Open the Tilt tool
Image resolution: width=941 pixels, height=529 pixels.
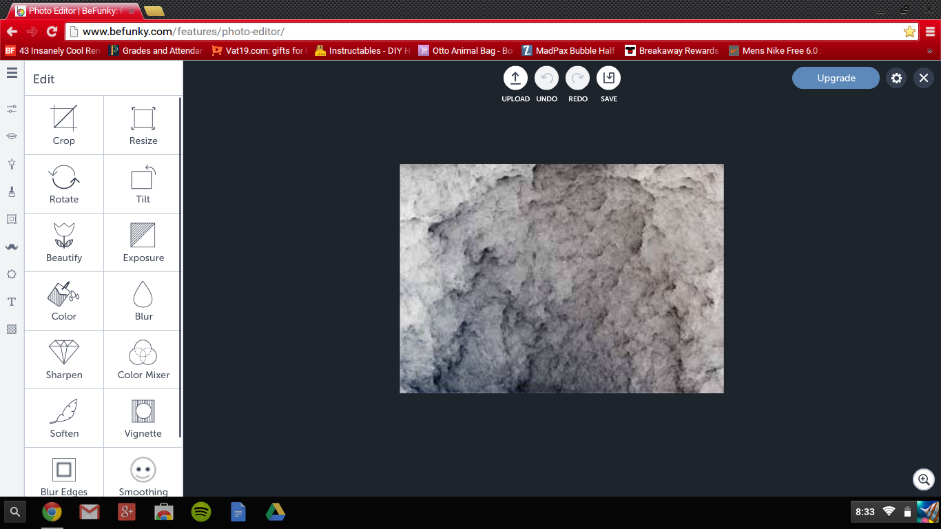[143, 184]
